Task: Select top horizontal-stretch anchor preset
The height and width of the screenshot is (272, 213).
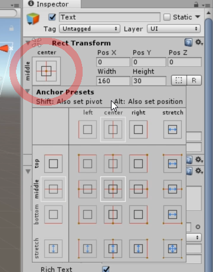Action: coord(172,163)
